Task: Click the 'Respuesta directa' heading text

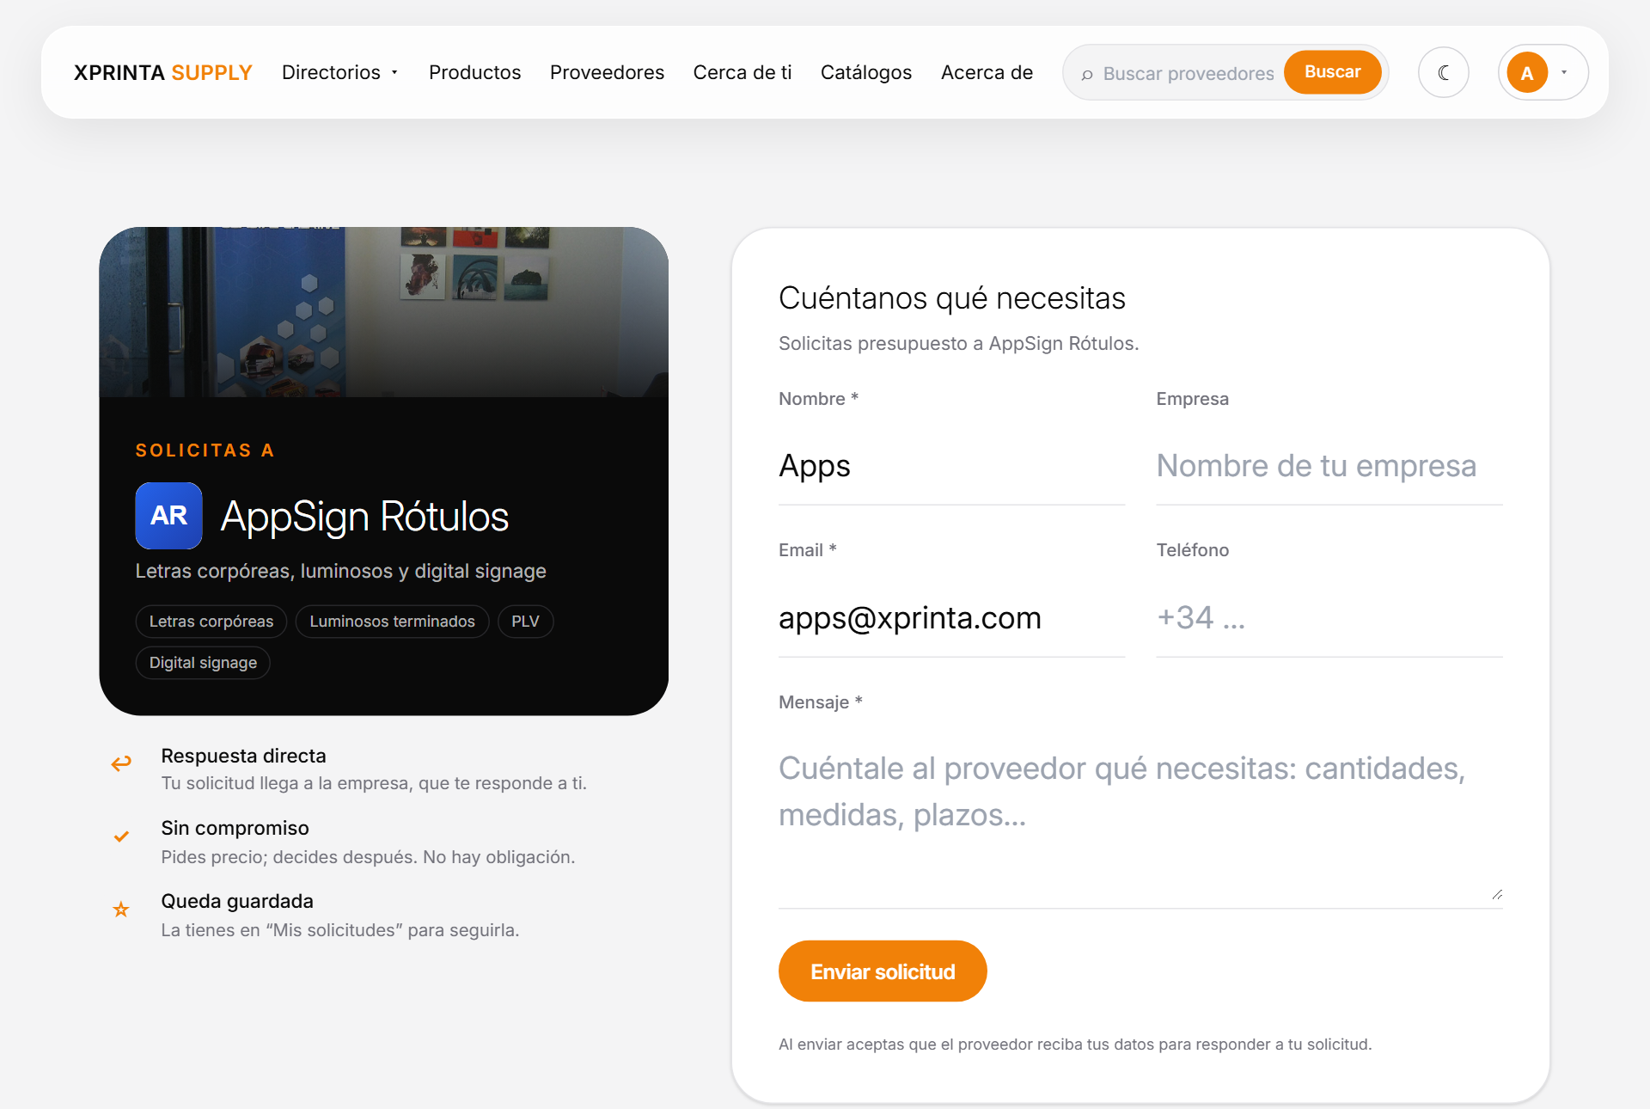Action: [x=243, y=756]
